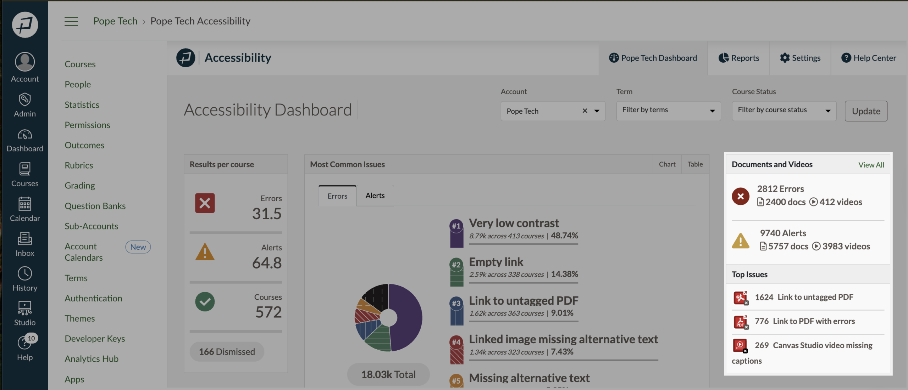This screenshot has height=390, width=908.
Task: Open the Dashboard speedometer icon
Action: click(25, 135)
